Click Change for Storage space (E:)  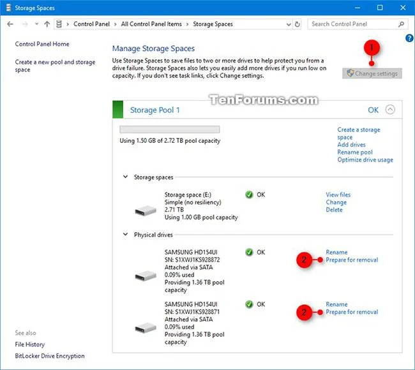pos(336,202)
